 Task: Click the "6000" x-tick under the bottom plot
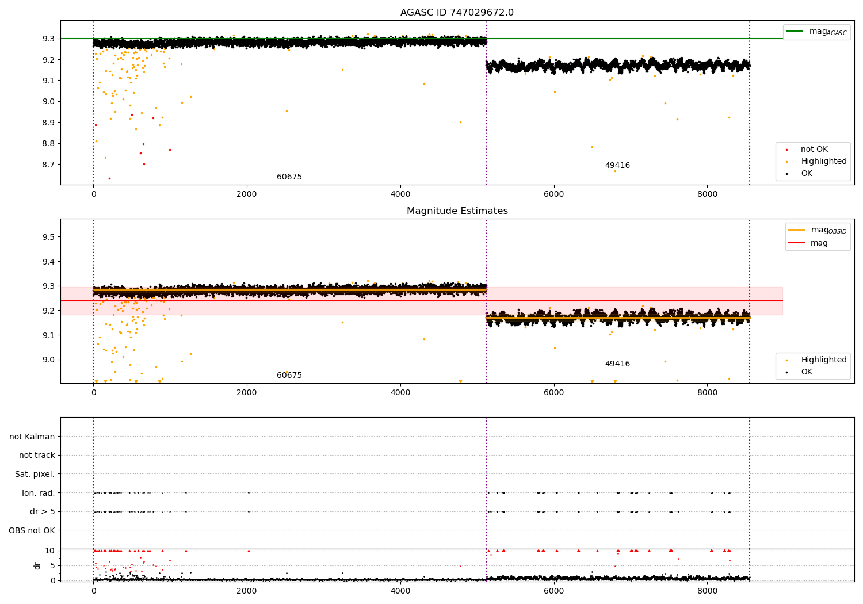(554, 591)
